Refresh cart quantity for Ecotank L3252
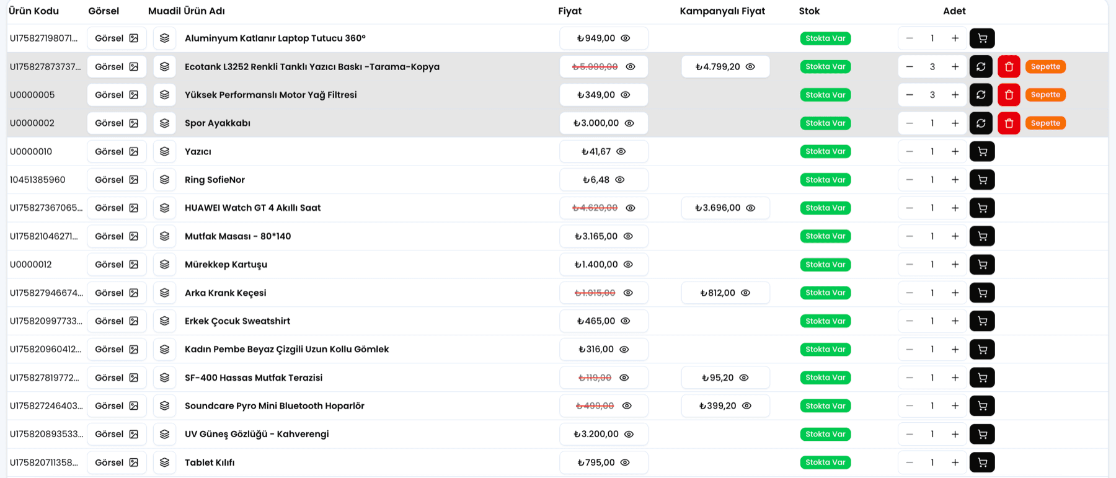The width and height of the screenshot is (1116, 478). point(981,67)
